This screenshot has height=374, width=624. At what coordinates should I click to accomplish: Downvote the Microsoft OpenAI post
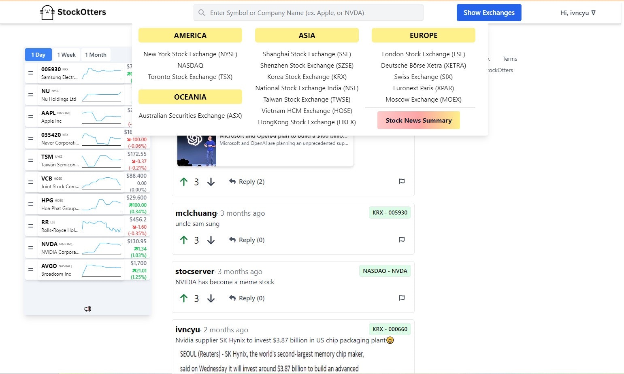211,182
